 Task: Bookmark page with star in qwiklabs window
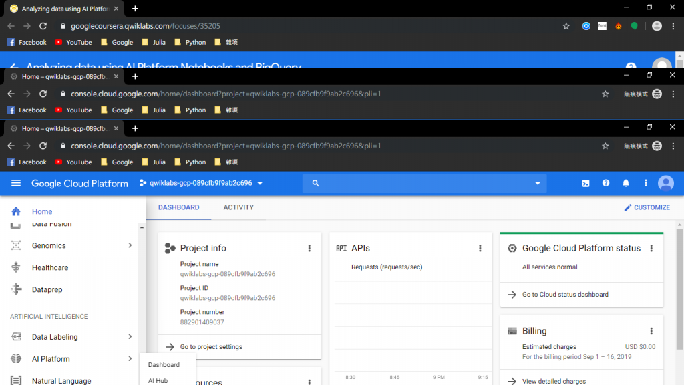tap(566, 26)
